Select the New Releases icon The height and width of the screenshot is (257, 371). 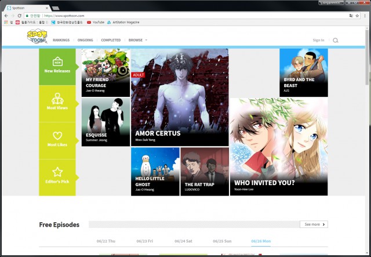coord(57,61)
